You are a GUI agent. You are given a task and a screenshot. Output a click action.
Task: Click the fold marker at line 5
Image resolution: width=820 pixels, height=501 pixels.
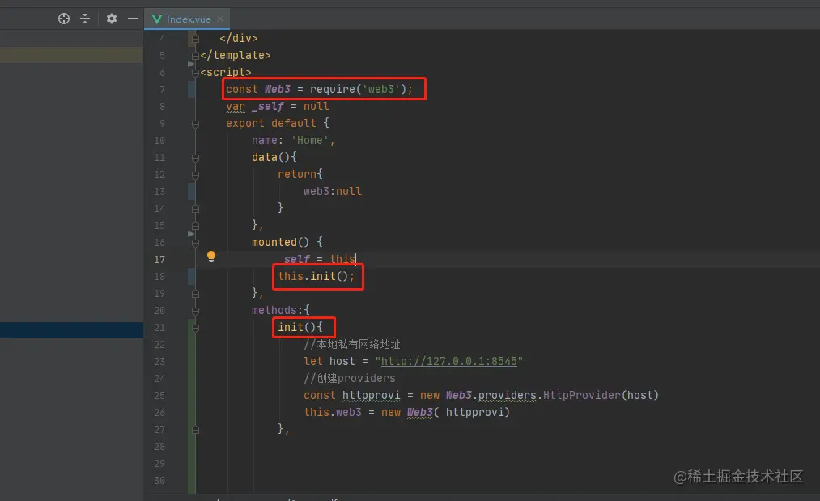click(x=195, y=55)
